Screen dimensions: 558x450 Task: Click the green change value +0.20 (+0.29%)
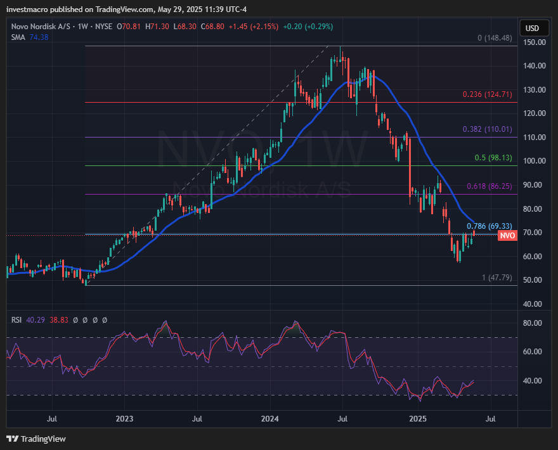pos(308,27)
